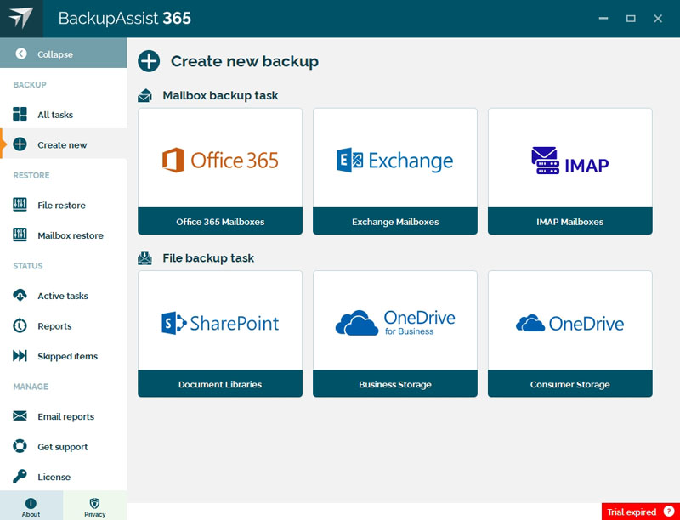This screenshot has width=680, height=520.
Task: Select the All tasks icon
Action: [x=19, y=114]
